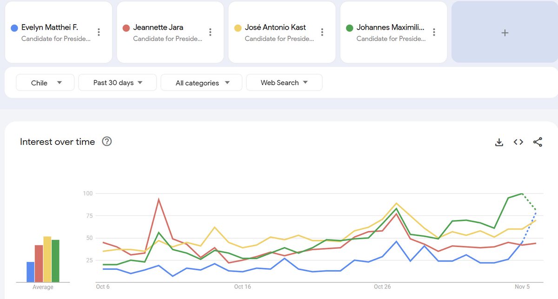Click the blue dot for Evelyn Matthei
The width and height of the screenshot is (558, 299).
tap(14, 28)
